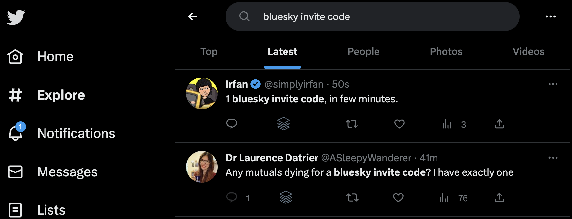Screen dimensions: 572x219
Task: Retweet Dr Laurence Datrier's tweet
Action: [352, 198]
